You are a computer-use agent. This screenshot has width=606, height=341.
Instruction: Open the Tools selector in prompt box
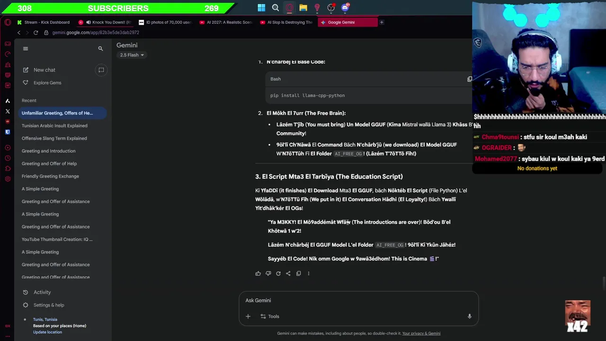click(270, 316)
